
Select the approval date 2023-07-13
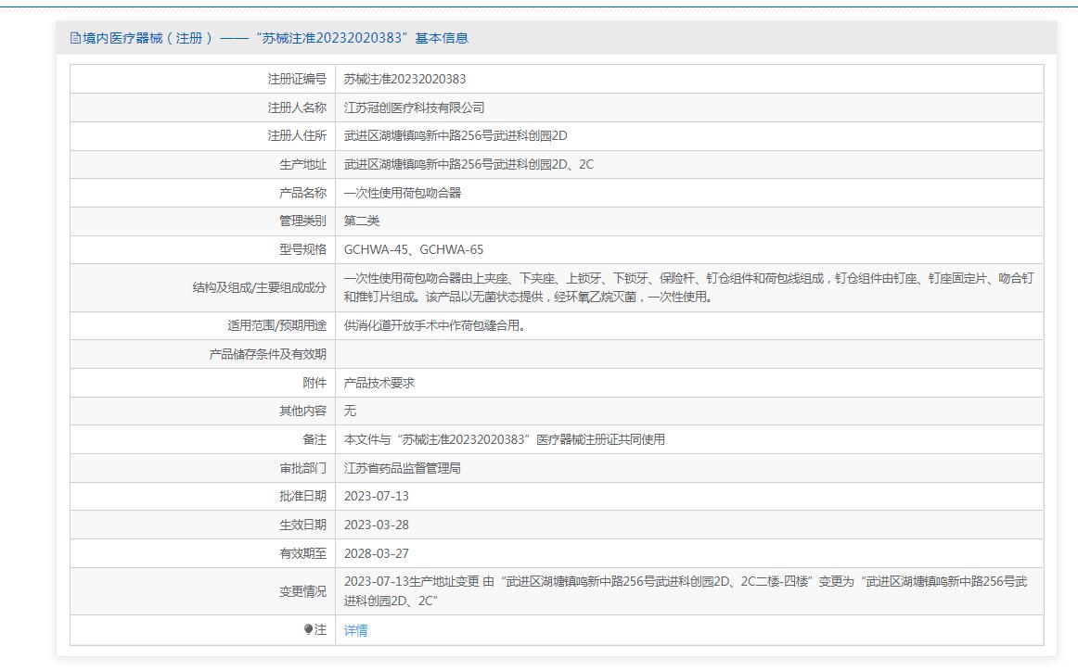(x=376, y=496)
